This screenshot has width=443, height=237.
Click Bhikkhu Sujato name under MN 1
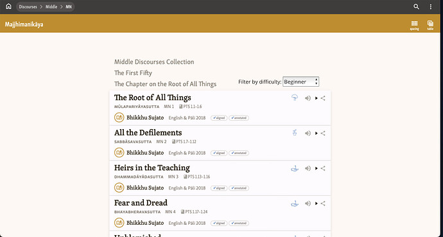tap(145, 118)
